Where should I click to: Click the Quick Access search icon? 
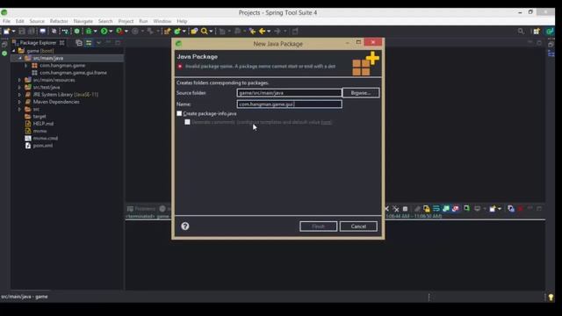(x=521, y=32)
